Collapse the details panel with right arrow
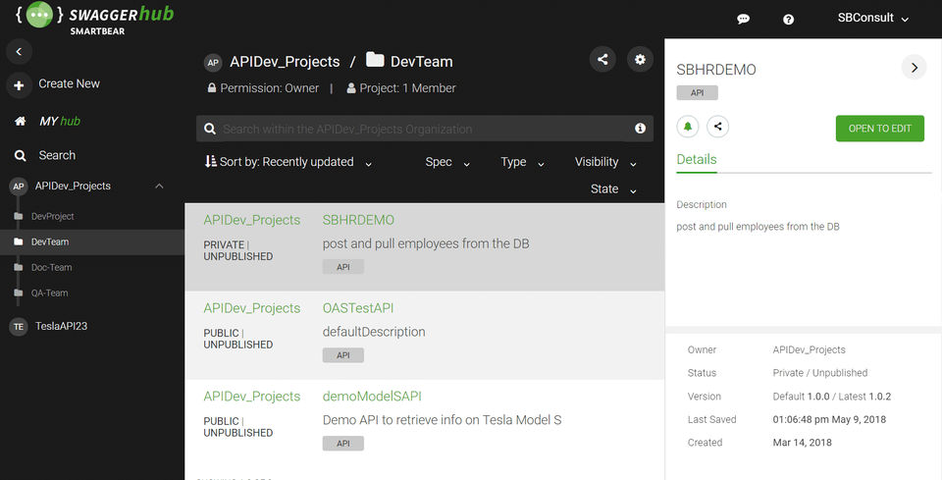The width and height of the screenshot is (942, 480). click(x=914, y=68)
